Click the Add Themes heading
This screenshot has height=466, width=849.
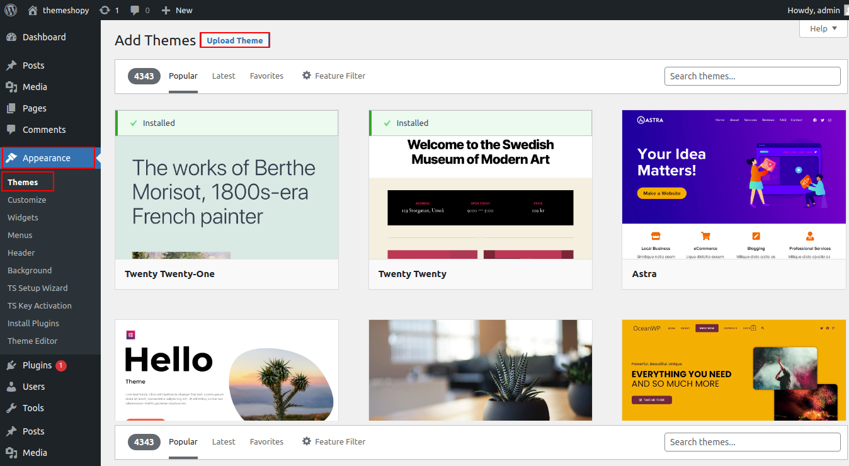click(156, 40)
